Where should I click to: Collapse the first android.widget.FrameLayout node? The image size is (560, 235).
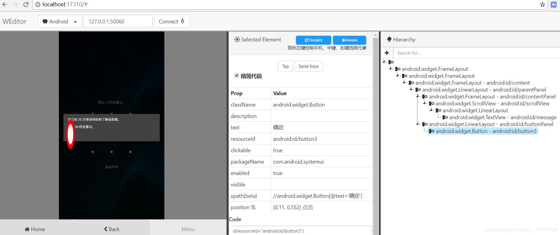[x=391, y=68]
